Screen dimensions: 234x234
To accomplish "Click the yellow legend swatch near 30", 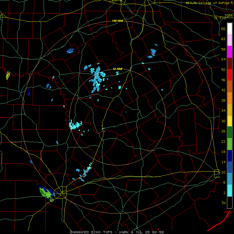I will 230,121.
